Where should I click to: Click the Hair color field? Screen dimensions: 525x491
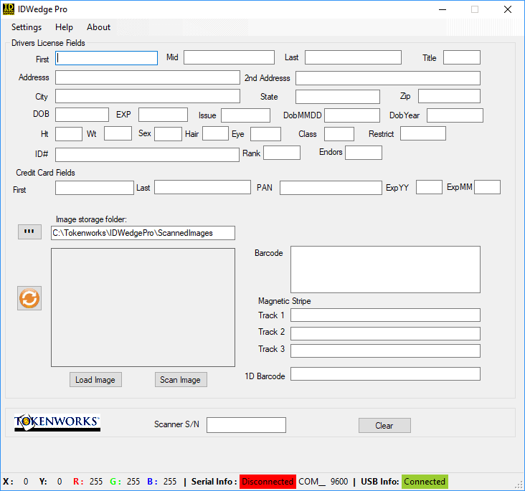216,133
